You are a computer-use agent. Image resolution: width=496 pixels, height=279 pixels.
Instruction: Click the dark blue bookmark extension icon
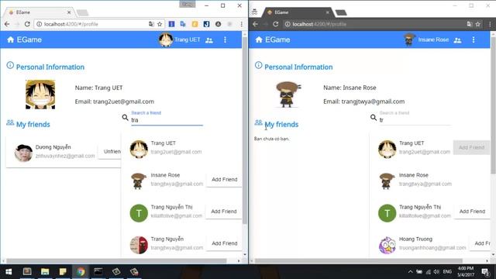coord(206,24)
